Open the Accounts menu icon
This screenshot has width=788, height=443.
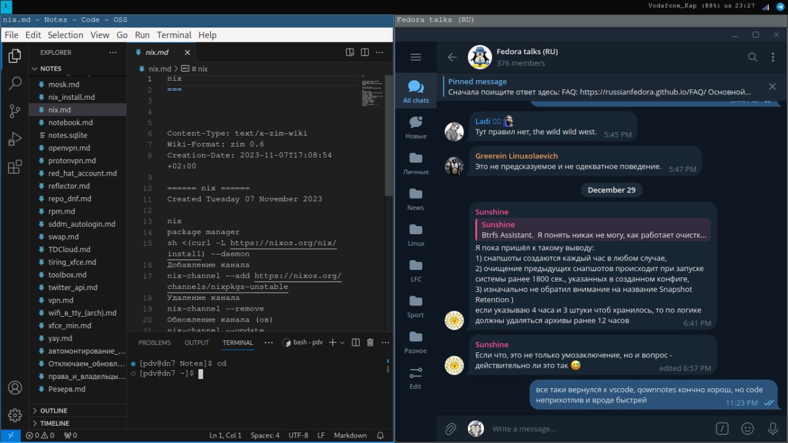(15, 388)
